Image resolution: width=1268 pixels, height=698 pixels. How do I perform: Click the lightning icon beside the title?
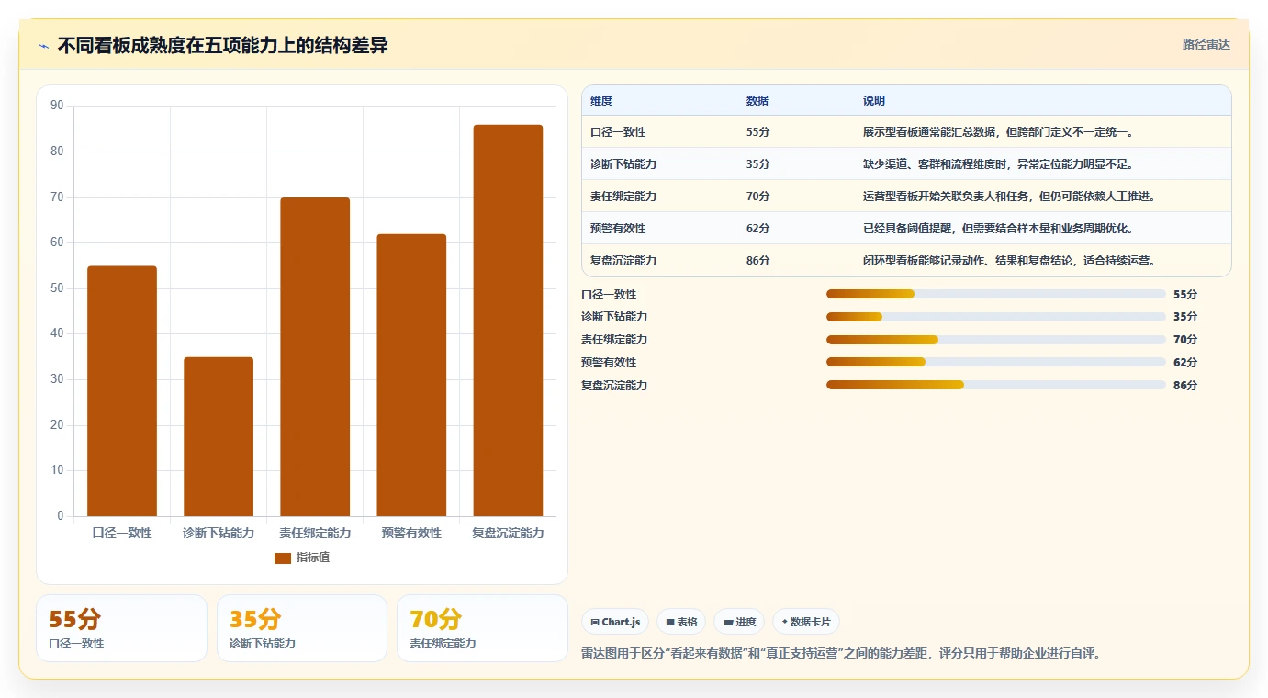(x=43, y=46)
